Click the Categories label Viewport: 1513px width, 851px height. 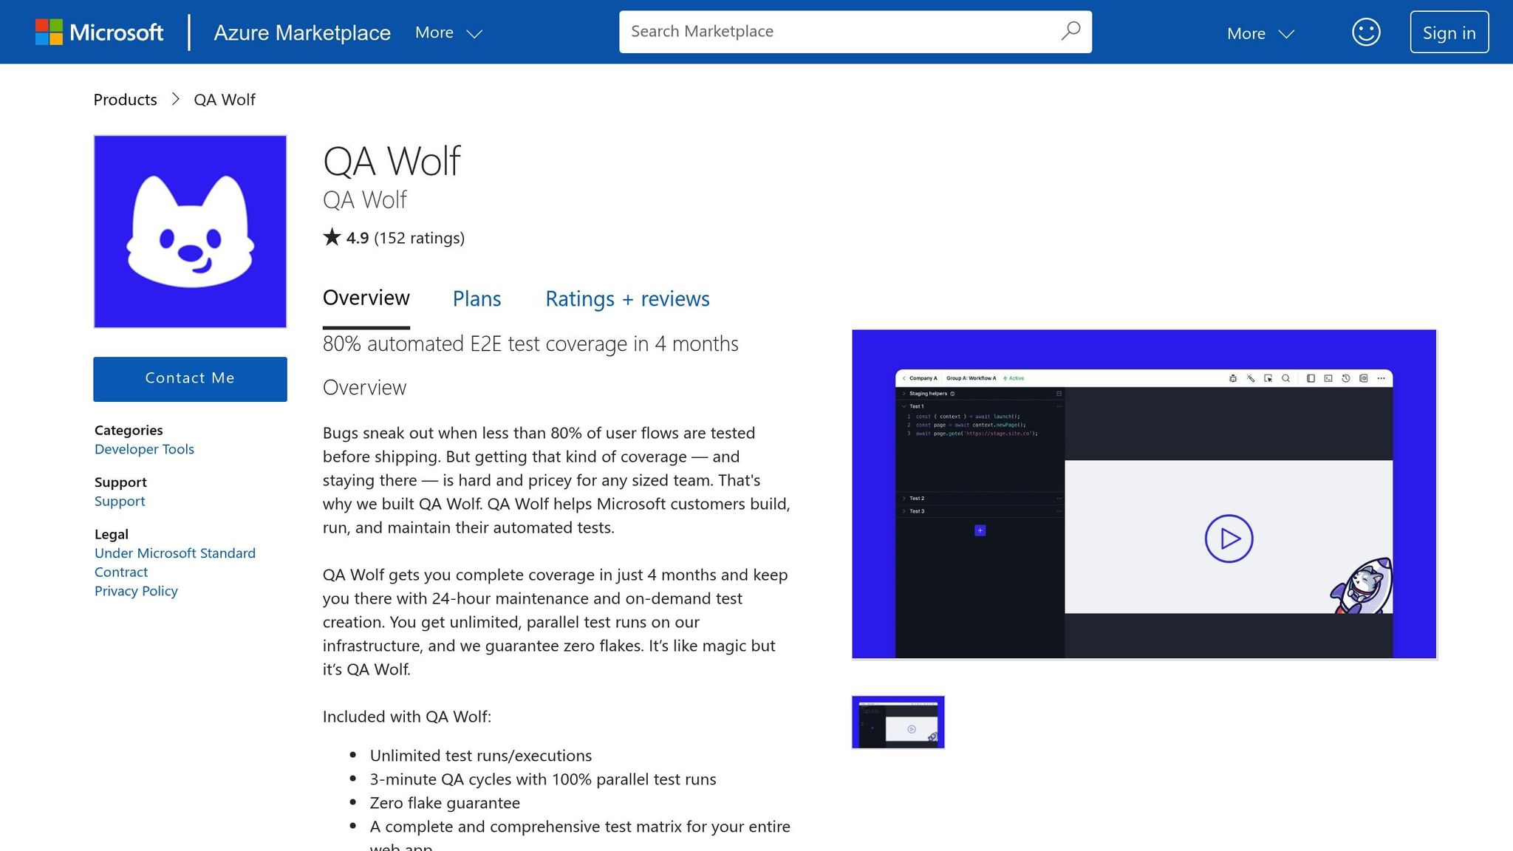(x=129, y=430)
